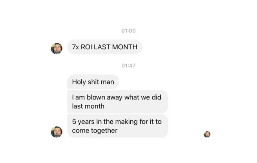Click the 01:47 timestamp
257x163 pixels.
(128, 66)
